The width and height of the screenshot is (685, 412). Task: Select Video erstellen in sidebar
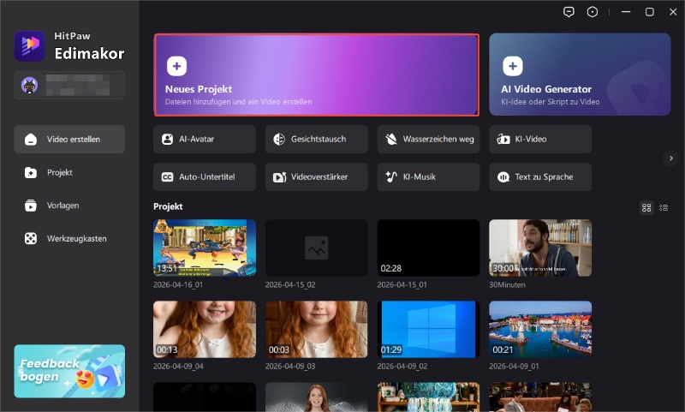click(x=69, y=140)
